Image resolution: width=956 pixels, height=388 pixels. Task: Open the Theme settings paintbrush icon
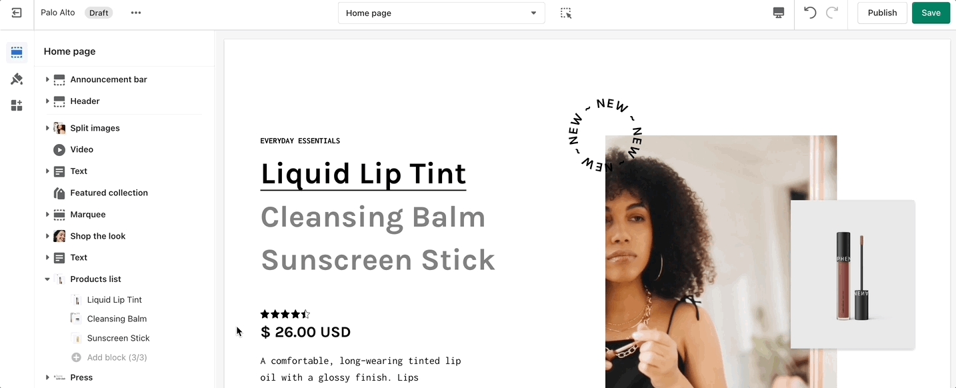point(17,79)
